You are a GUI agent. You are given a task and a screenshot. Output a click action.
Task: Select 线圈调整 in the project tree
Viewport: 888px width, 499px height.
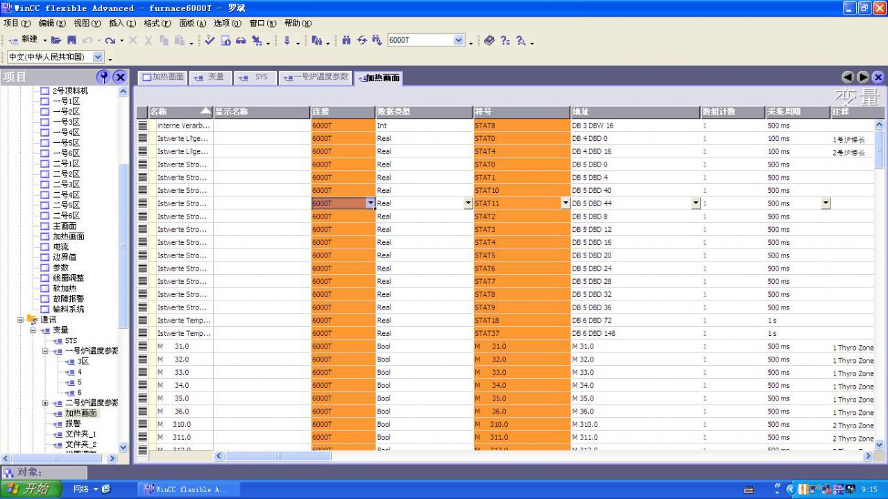[x=69, y=278]
